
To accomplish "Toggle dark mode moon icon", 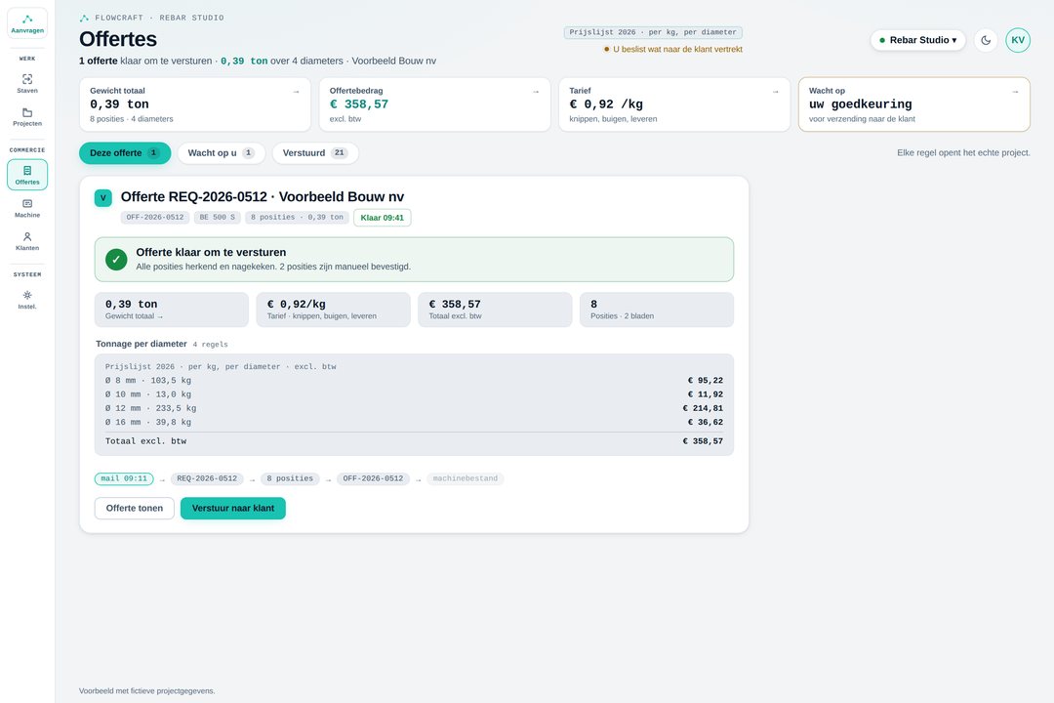I will (x=986, y=40).
